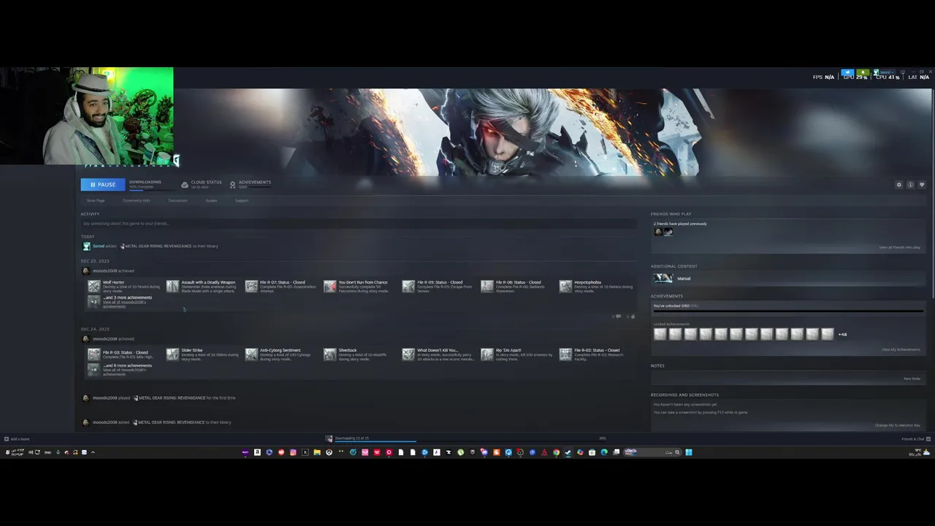Click Assault with a Deadly Weapon achievement icon

tap(172, 286)
